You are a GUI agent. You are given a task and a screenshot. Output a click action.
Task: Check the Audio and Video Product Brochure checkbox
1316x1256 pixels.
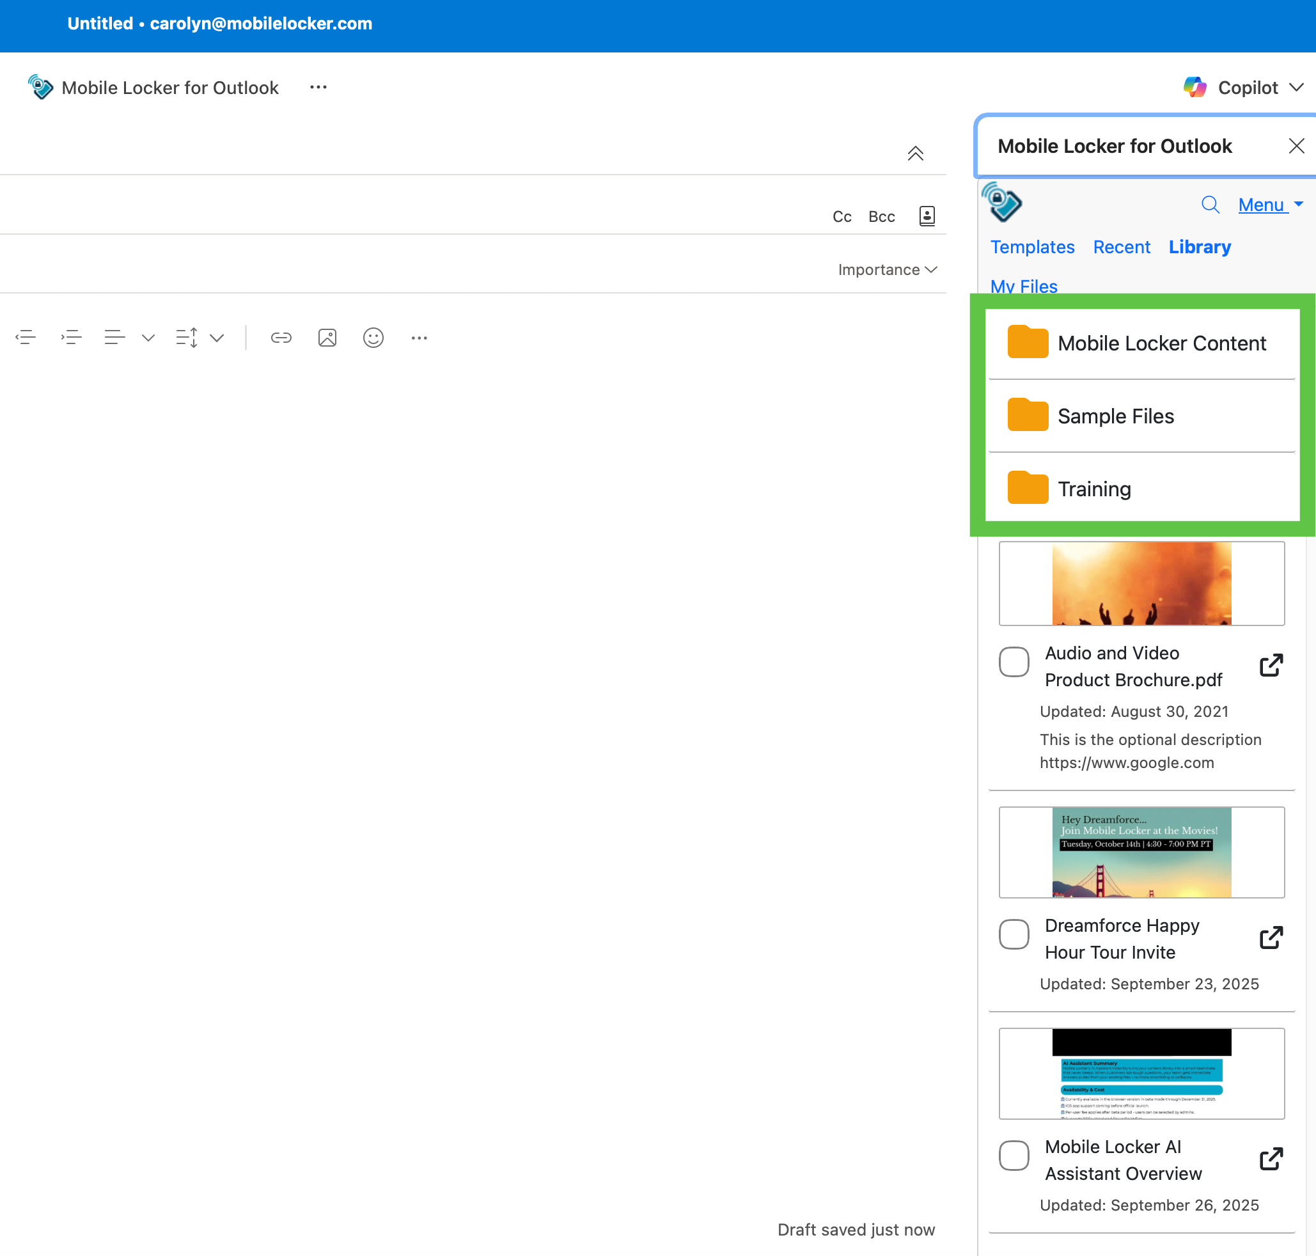1014,661
